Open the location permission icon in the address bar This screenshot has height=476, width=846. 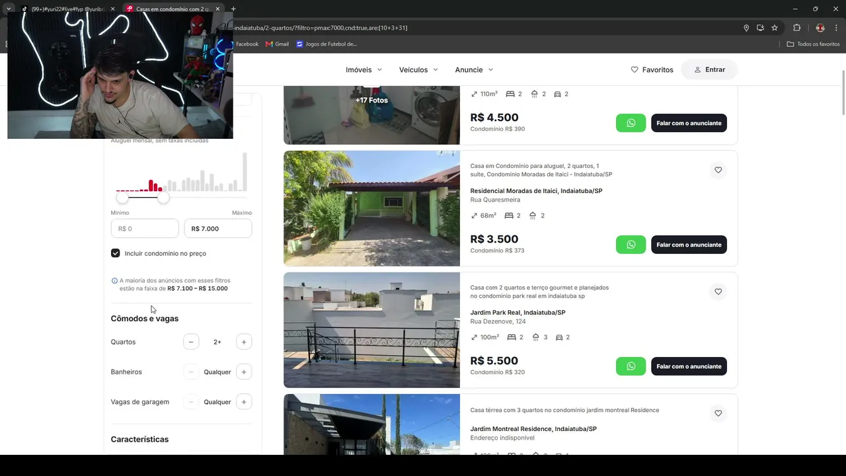point(746,28)
